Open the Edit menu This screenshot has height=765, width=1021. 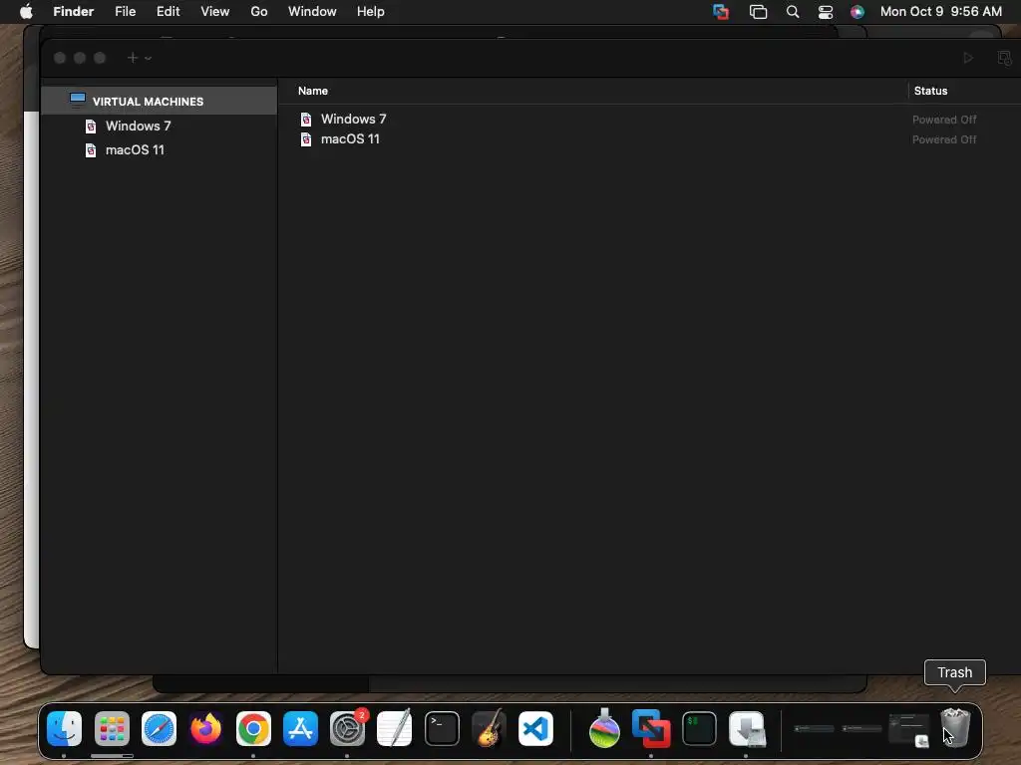pos(168,12)
